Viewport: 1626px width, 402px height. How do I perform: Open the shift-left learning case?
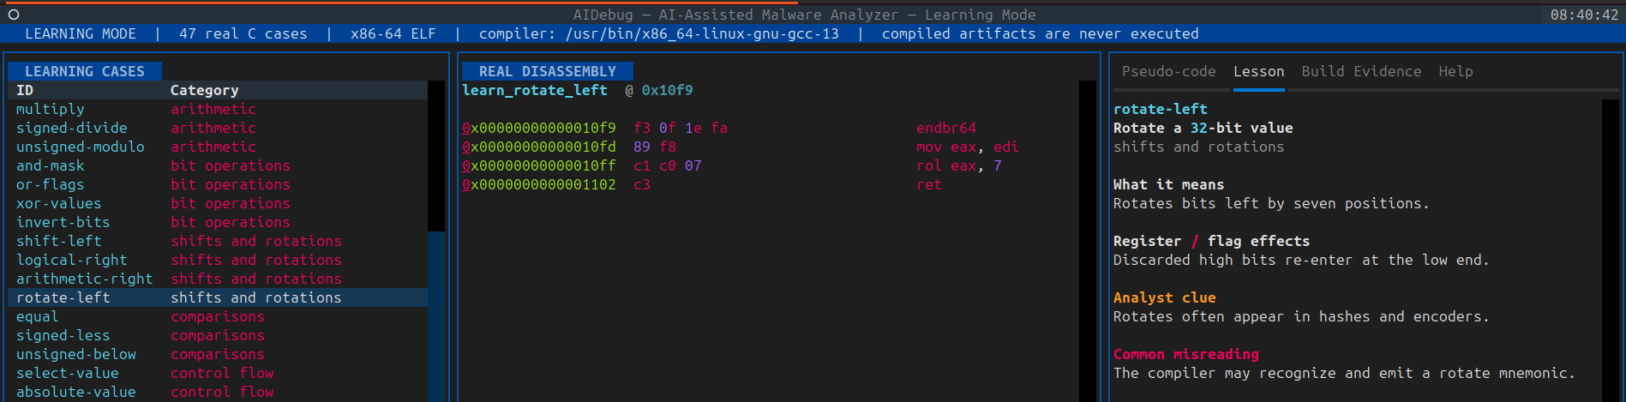218,241
